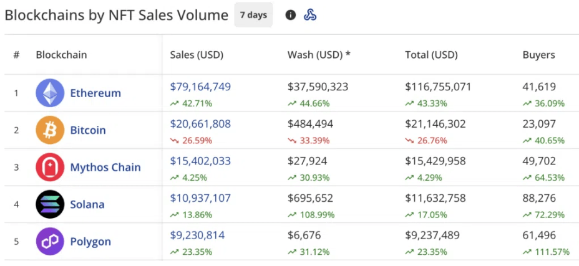Click the Mythos Chain logo icon
This screenshot has height=266, width=579.
50,167
